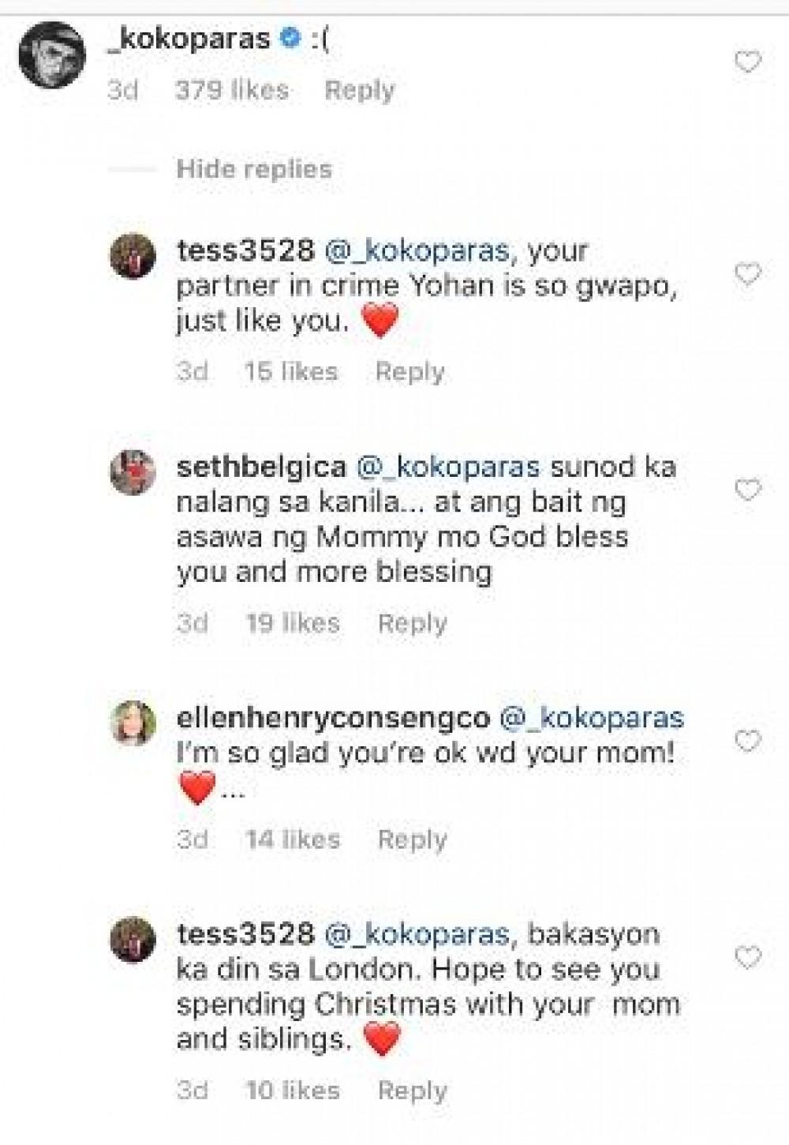Tap heart on sethbelgica's comment

coord(747,490)
